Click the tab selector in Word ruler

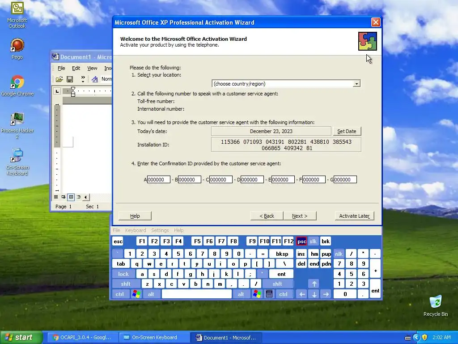[57, 91]
